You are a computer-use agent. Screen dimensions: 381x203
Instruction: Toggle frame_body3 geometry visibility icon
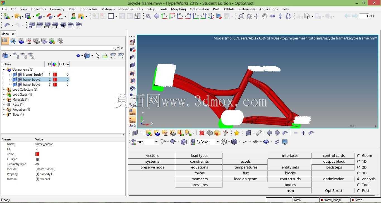click(x=15, y=85)
